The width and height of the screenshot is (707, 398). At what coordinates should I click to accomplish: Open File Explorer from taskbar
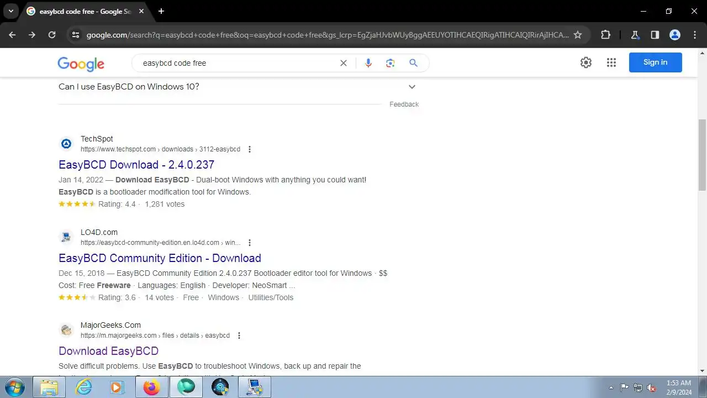tap(49, 387)
